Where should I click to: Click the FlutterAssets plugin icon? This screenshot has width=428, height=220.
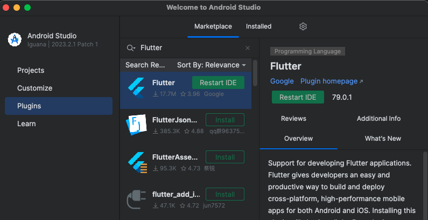tap(137, 162)
